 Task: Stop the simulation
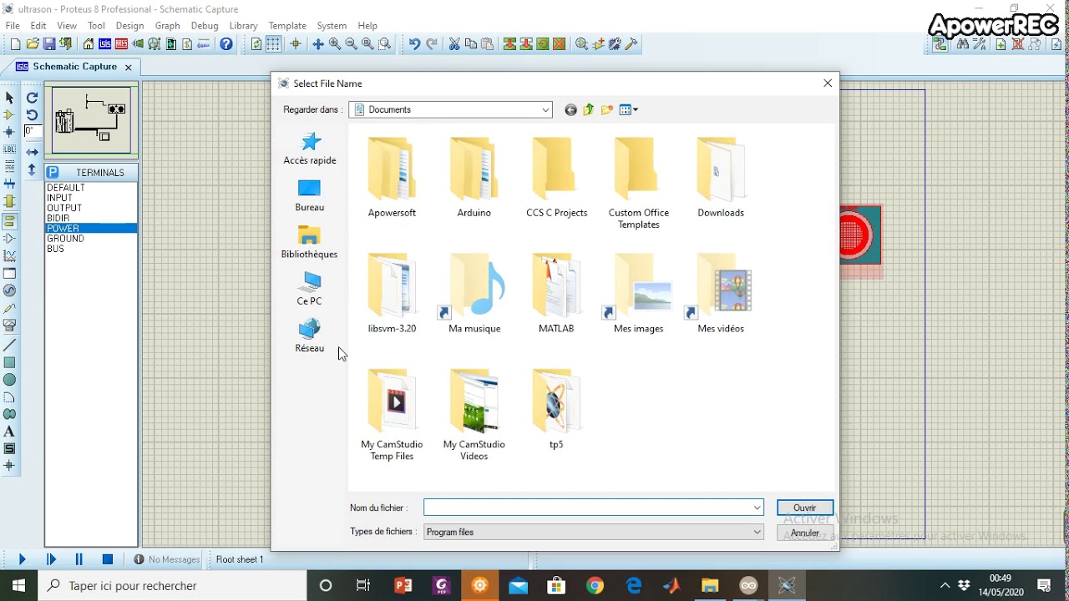tap(108, 559)
